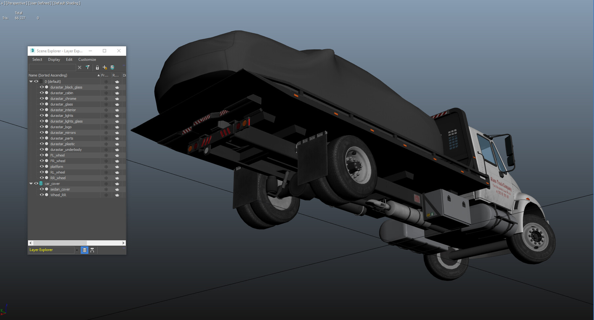Toggle freeze for 0 (default) layer
The height and width of the screenshot is (320, 594).
click(x=106, y=82)
